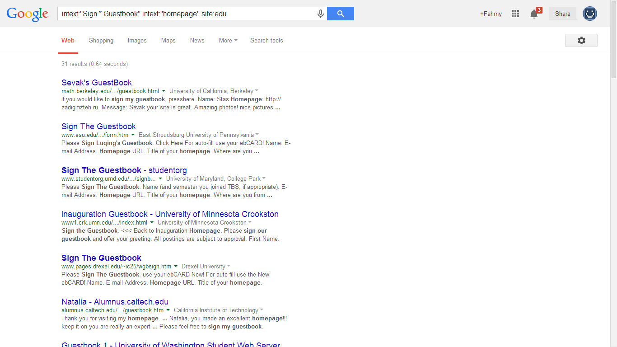Expand green arrow next to studentorg.umd.edu URL

pyautogui.click(x=160, y=178)
